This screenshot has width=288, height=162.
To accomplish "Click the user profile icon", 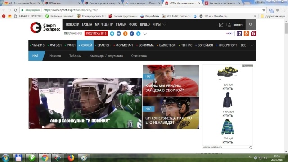I will [229, 25].
